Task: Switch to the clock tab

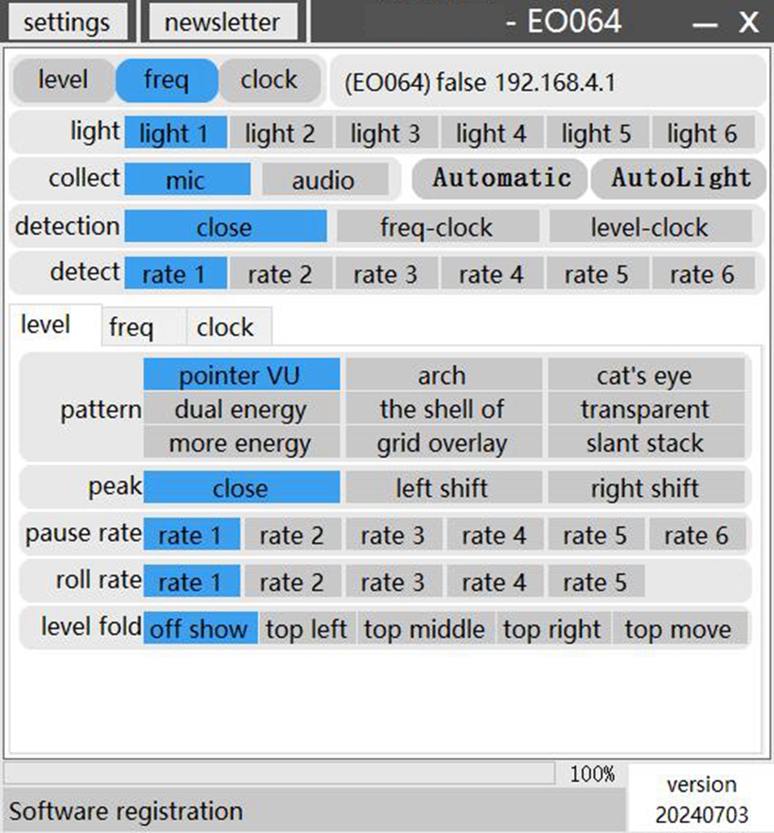Action: pyautogui.click(x=225, y=327)
